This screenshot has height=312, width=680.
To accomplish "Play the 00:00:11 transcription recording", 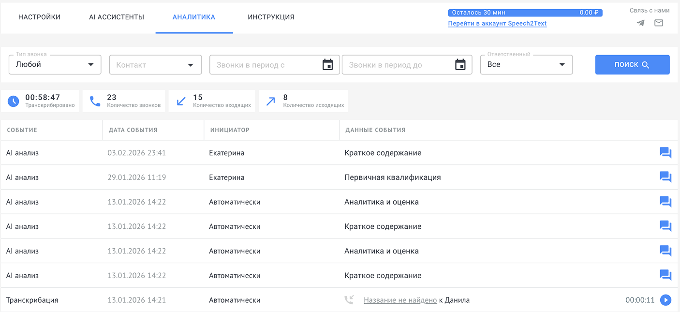I will pos(665,300).
